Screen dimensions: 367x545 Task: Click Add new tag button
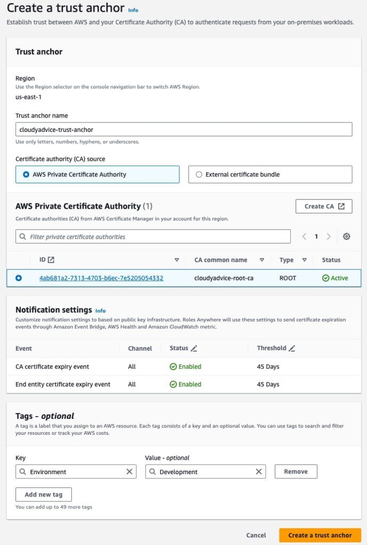click(44, 494)
